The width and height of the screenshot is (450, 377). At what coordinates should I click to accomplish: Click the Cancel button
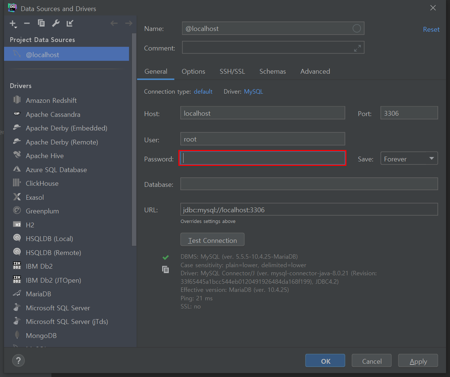(x=371, y=361)
